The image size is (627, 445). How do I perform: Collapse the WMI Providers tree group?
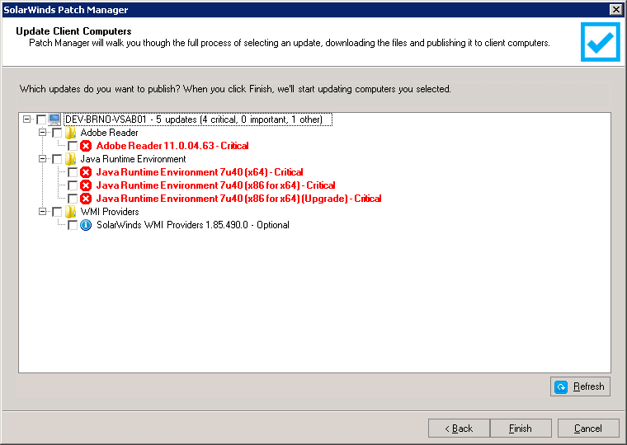[42, 211]
